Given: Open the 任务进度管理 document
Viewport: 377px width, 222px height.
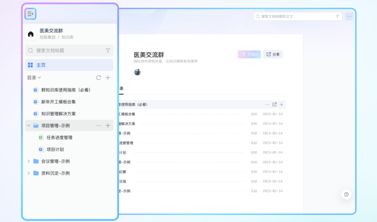Looking at the screenshot, I should coord(59,138).
